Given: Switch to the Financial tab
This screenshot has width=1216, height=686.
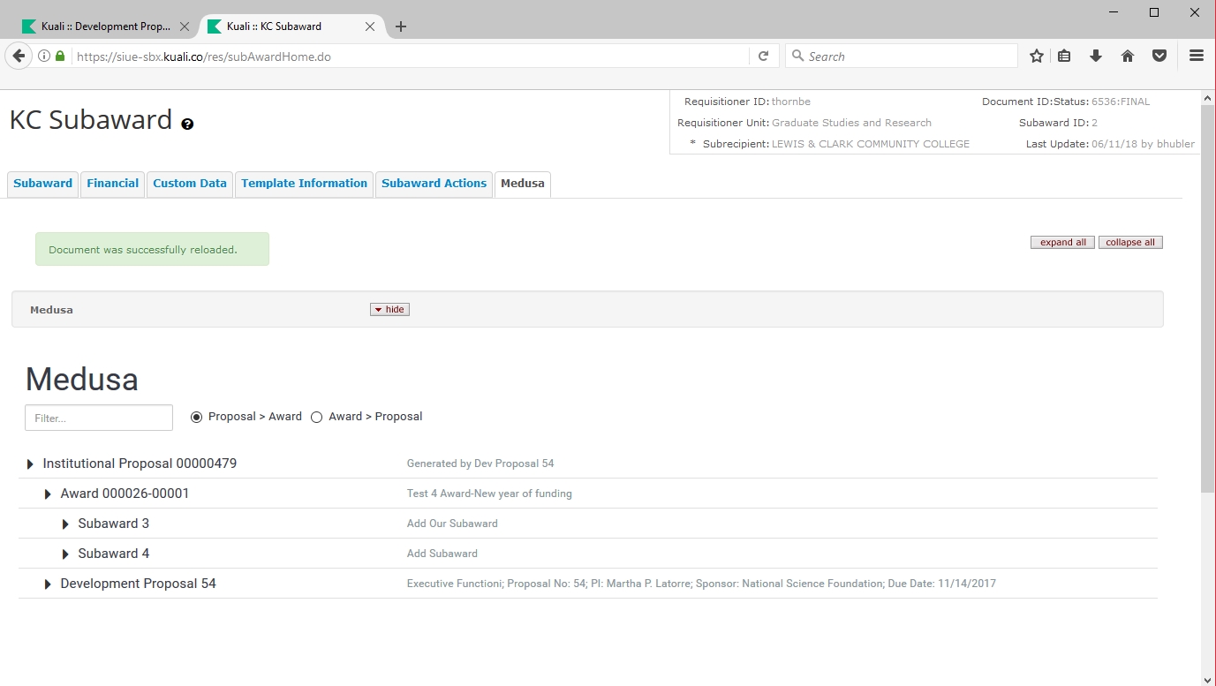Looking at the screenshot, I should click(x=112, y=184).
